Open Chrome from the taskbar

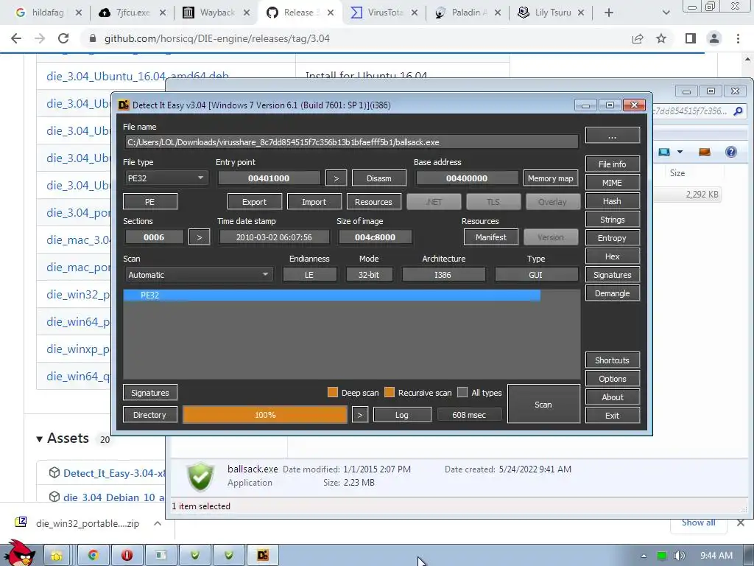coord(94,556)
